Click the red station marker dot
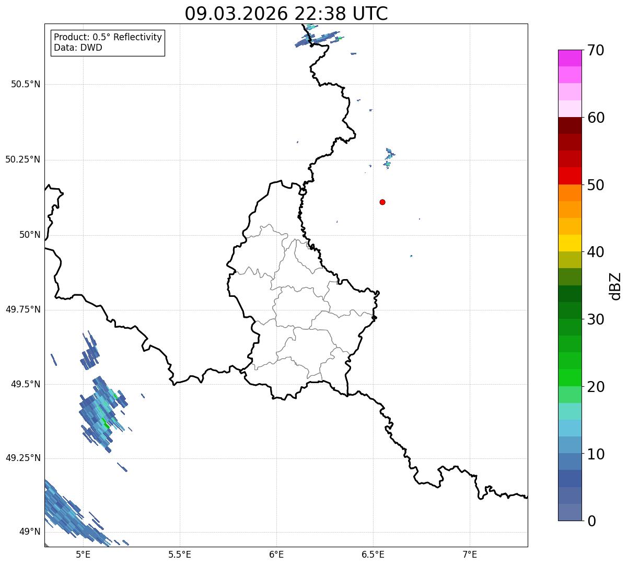 click(382, 202)
